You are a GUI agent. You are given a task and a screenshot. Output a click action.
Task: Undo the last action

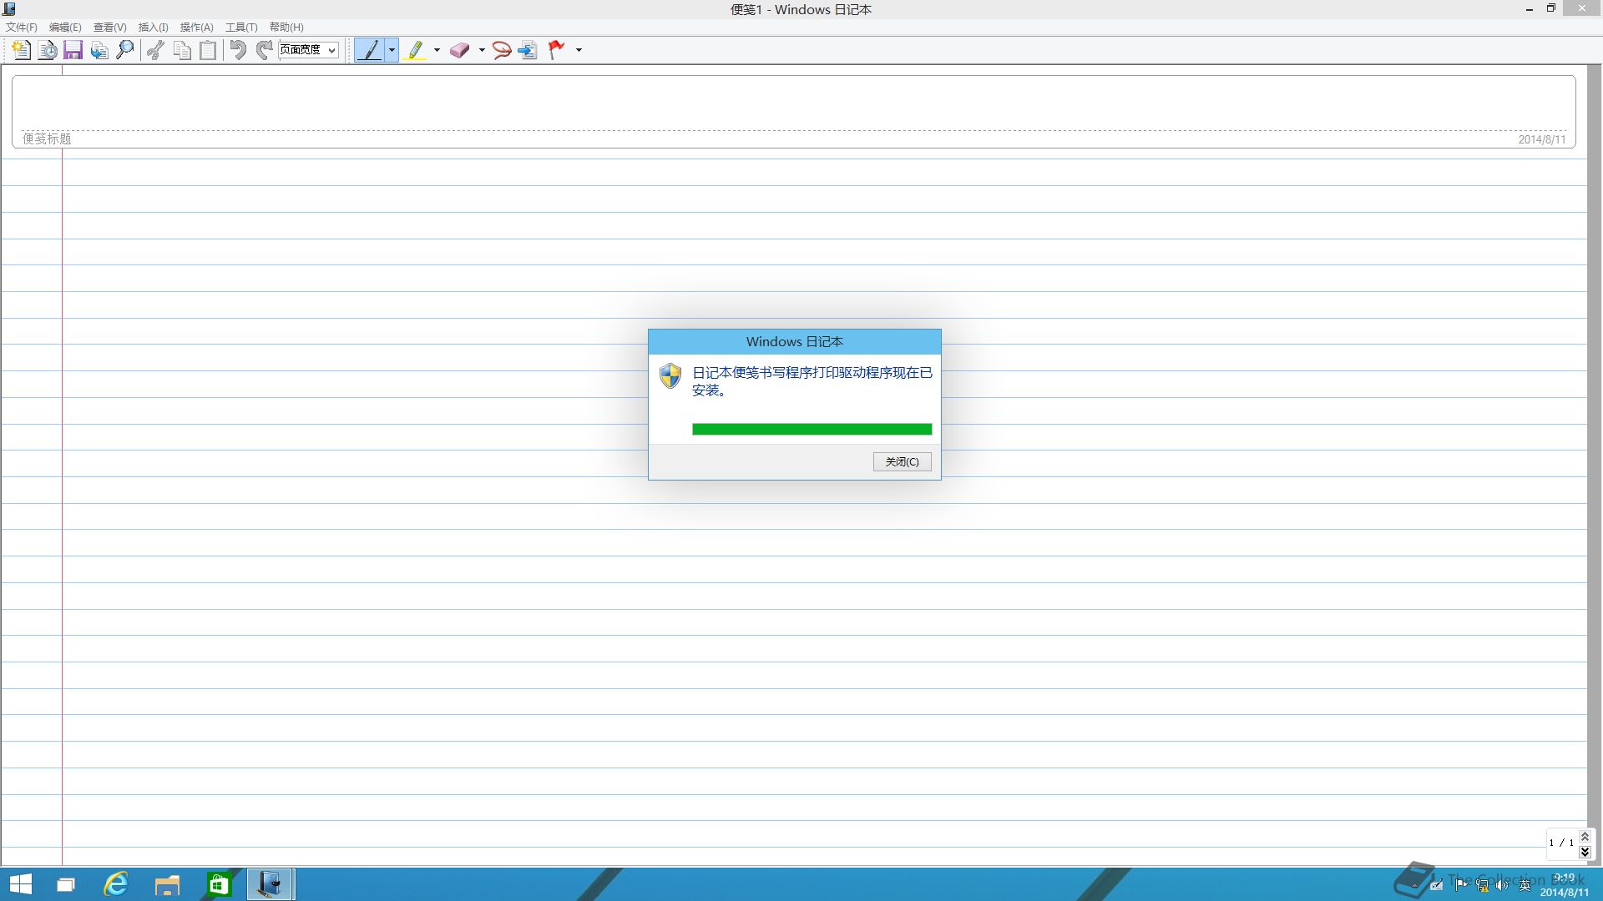click(x=238, y=50)
